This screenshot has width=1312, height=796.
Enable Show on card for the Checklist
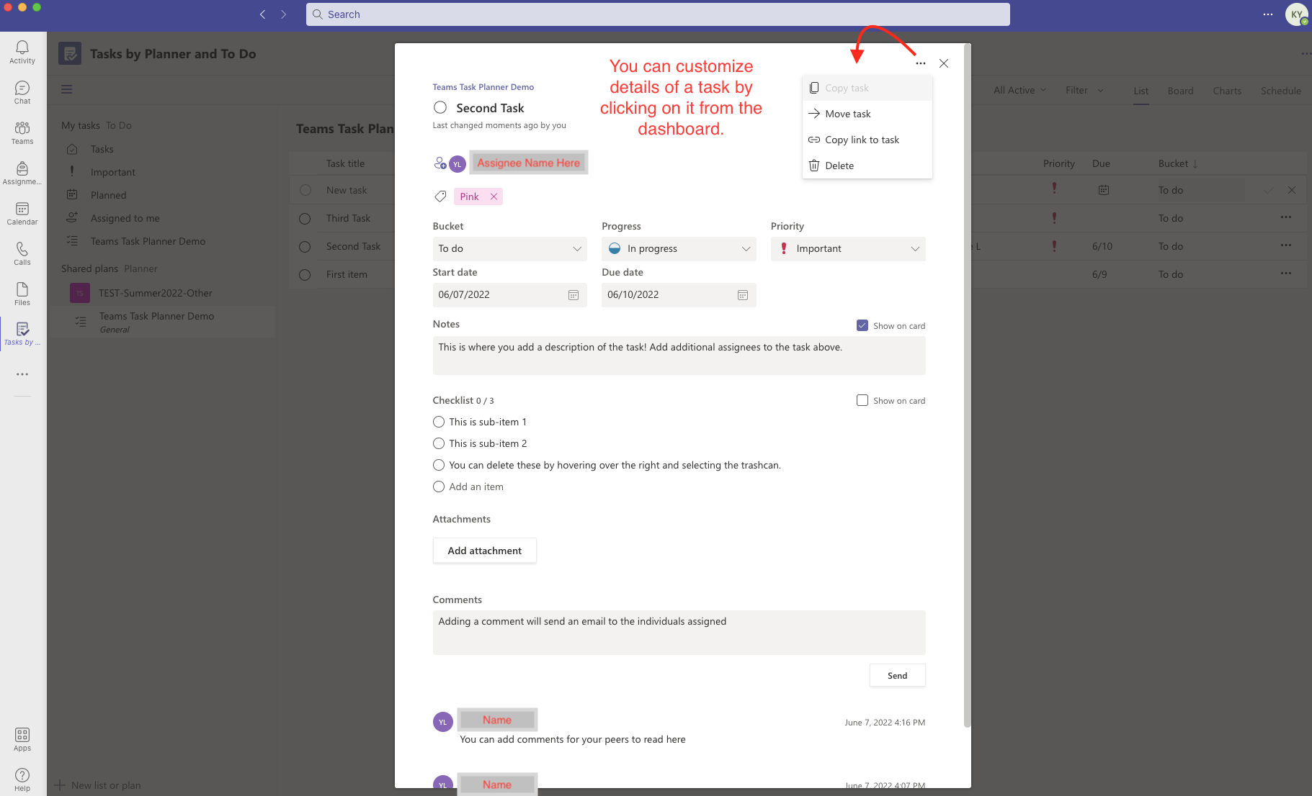click(x=862, y=400)
